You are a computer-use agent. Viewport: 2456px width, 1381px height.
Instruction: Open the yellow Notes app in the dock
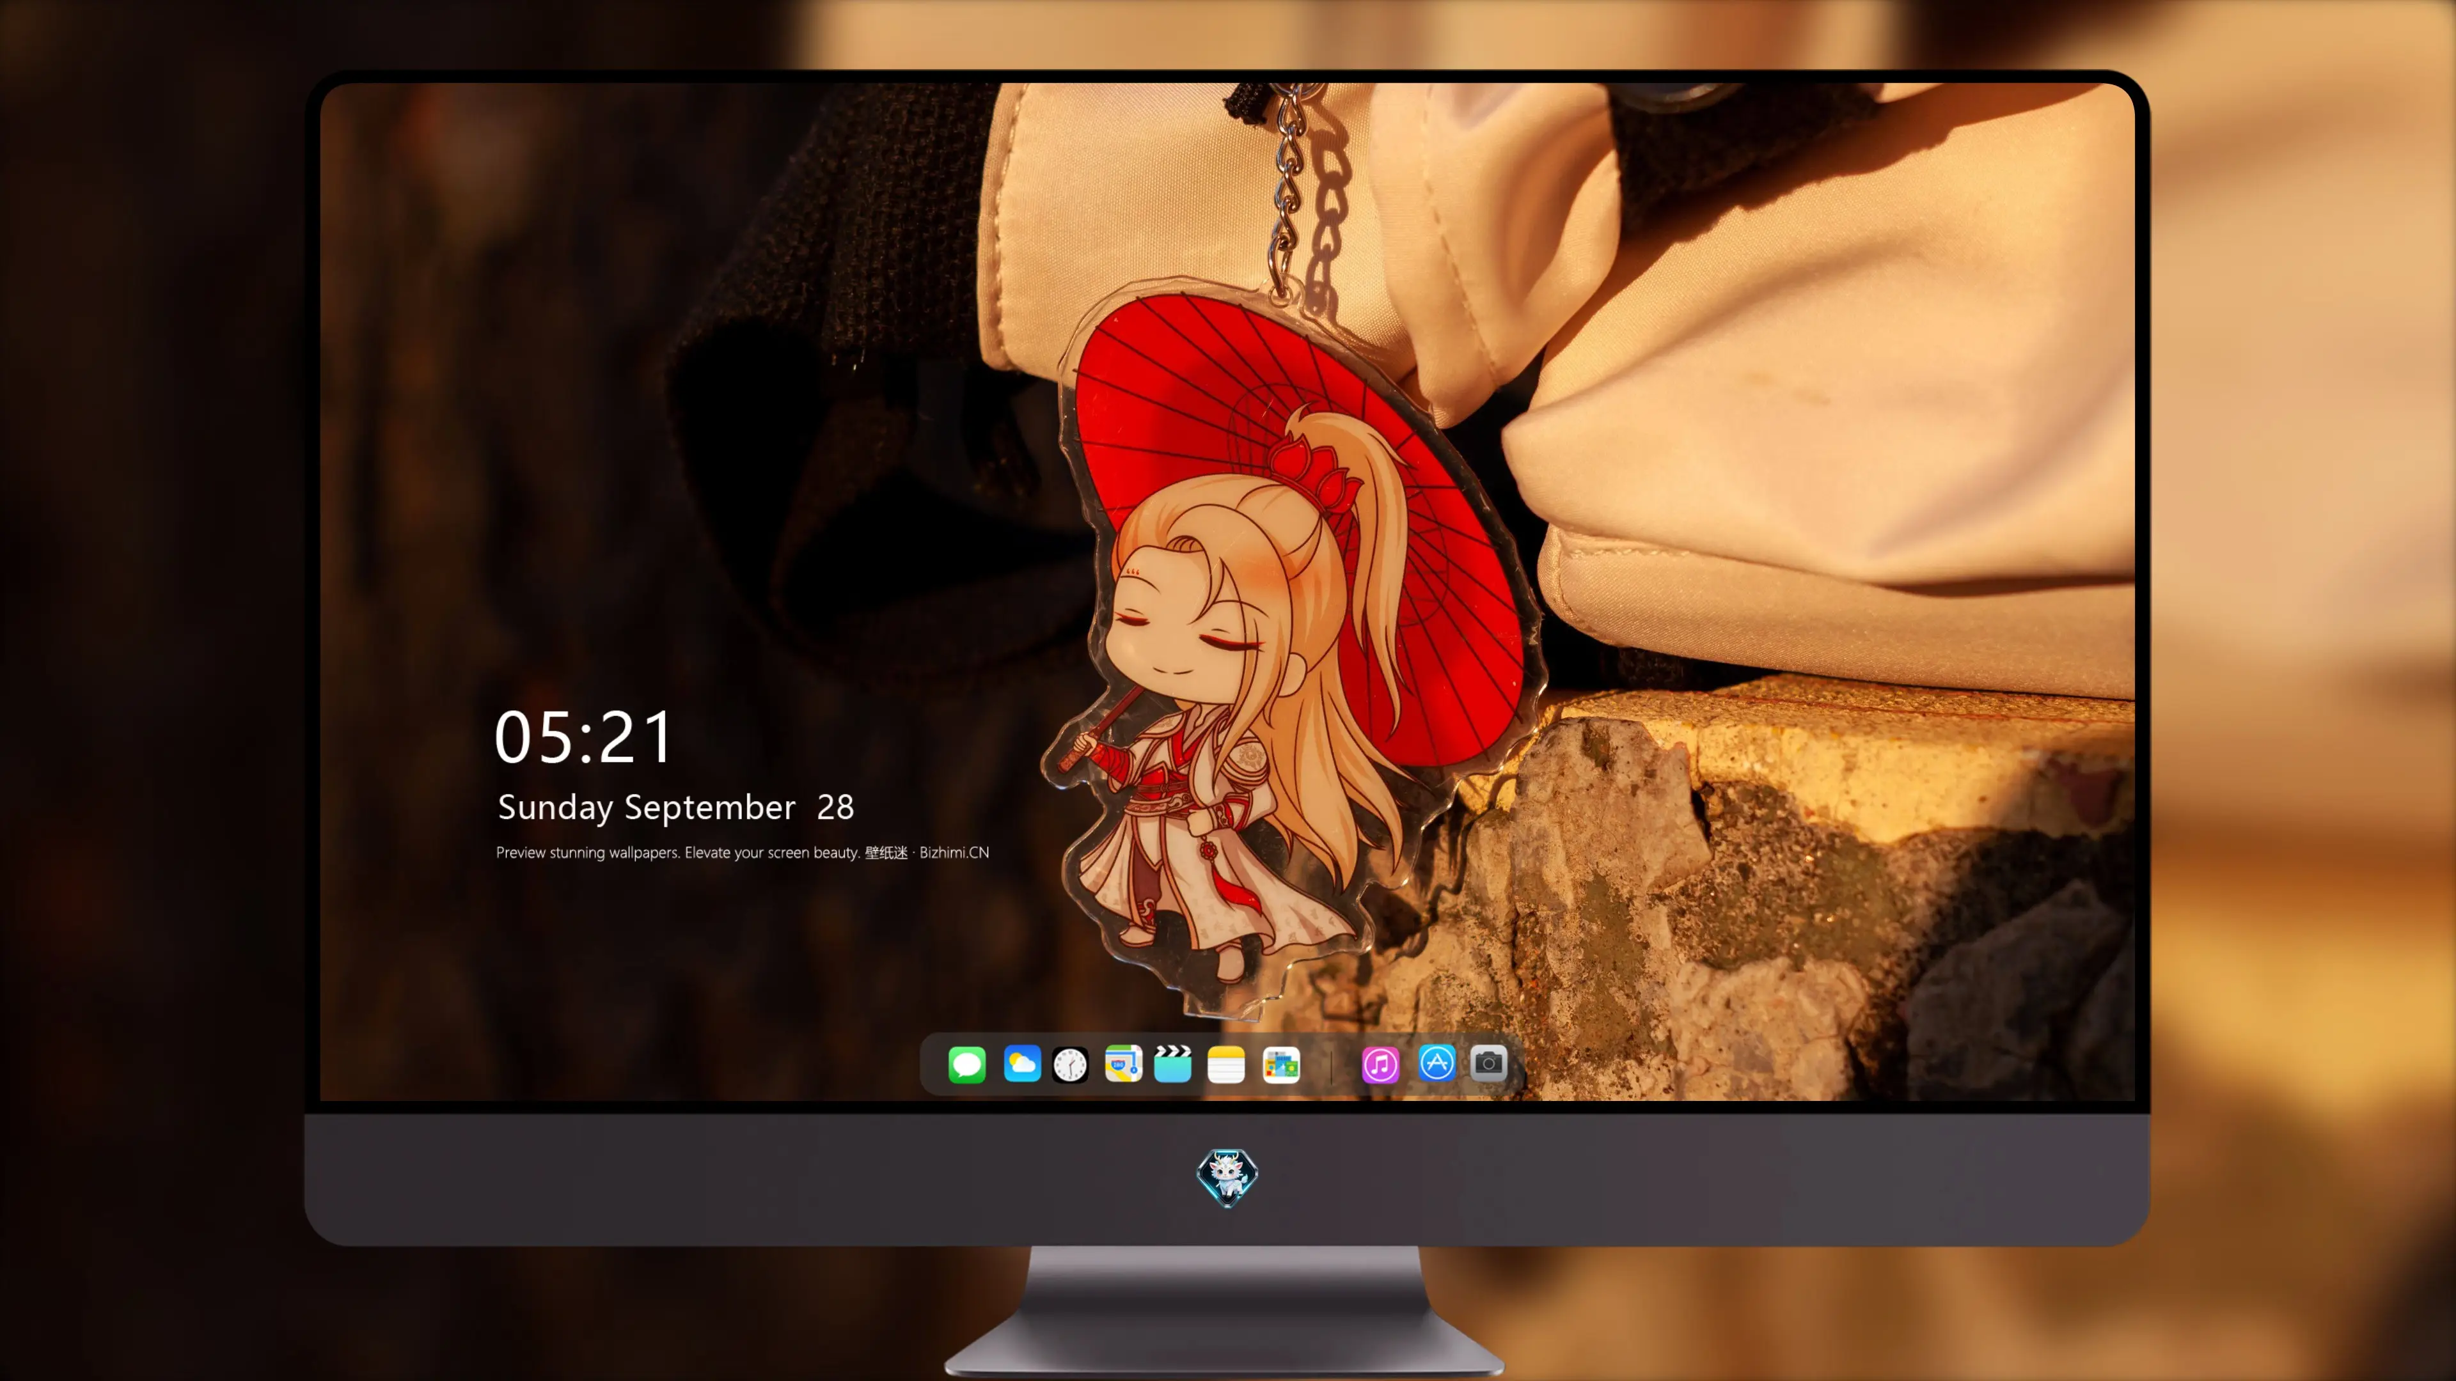[1226, 1065]
